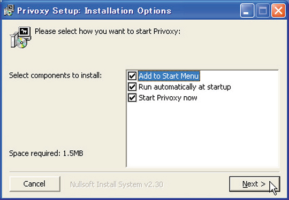Cancel the Privoxy installation

tap(35, 184)
